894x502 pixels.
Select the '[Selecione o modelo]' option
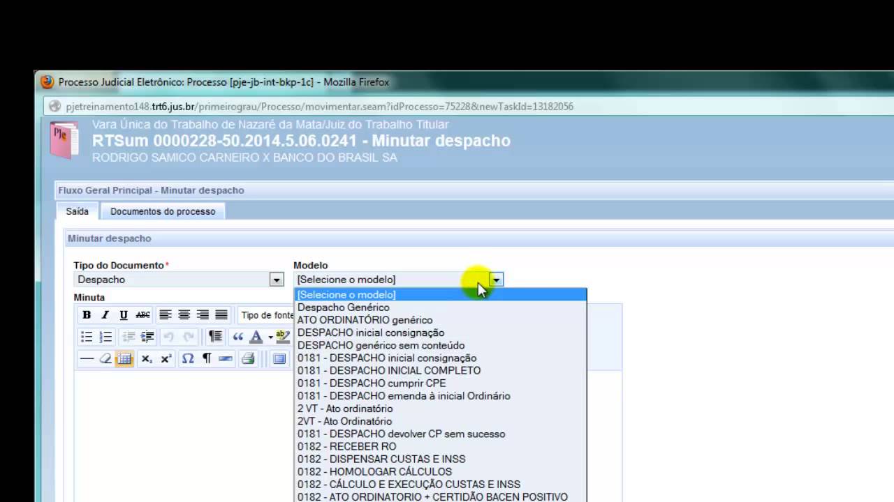[x=441, y=295]
